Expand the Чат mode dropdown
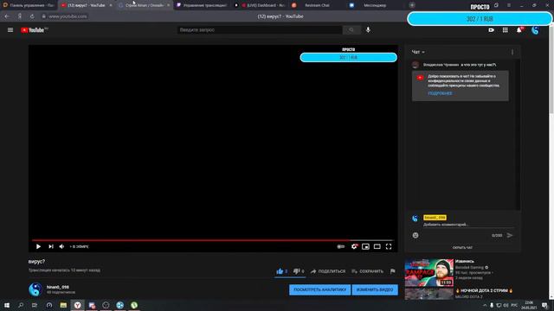554x311 pixels. (x=418, y=52)
